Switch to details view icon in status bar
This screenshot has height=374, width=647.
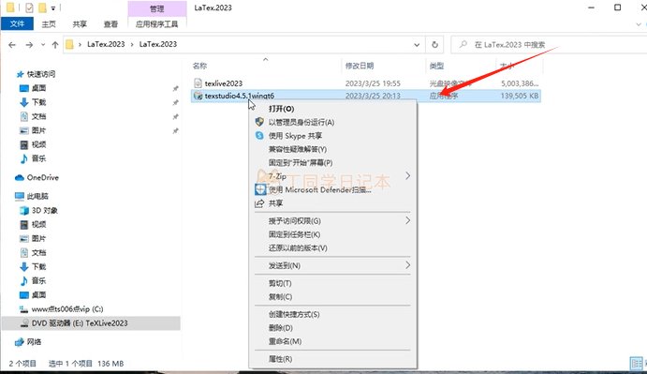(x=637, y=364)
